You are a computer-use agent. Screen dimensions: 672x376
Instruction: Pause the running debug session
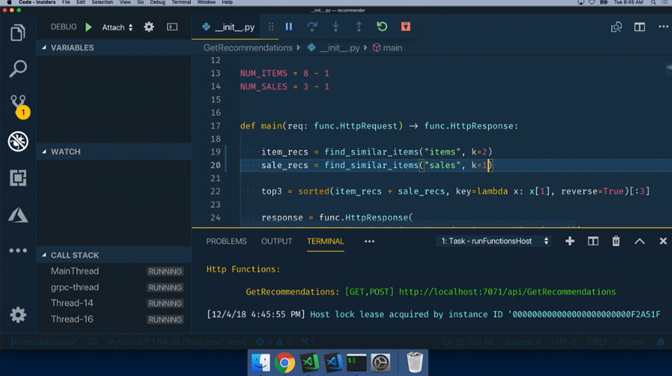pyautogui.click(x=289, y=27)
